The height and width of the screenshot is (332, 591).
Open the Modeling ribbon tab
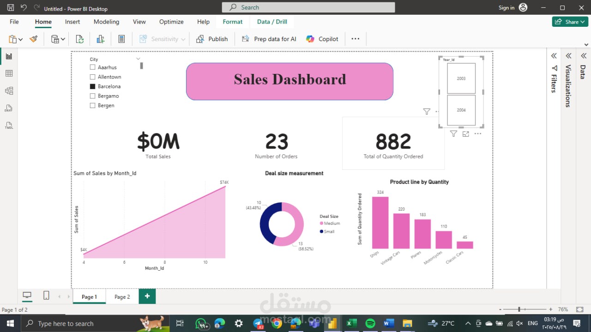(x=106, y=22)
